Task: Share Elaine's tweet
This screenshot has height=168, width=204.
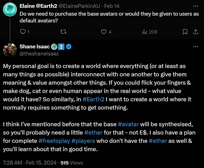Action: point(195,32)
